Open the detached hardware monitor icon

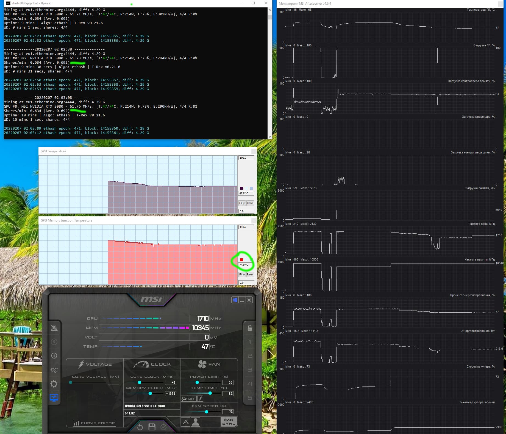54,398
